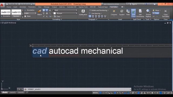
Task: Toggle Underline formatting
Action: coord(44,13)
